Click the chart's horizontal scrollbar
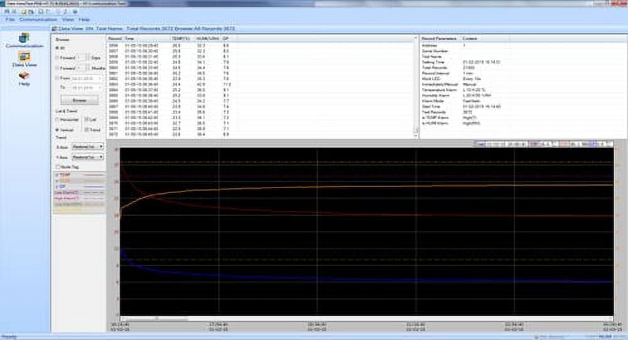The height and width of the screenshot is (340, 628). (x=157, y=318)
